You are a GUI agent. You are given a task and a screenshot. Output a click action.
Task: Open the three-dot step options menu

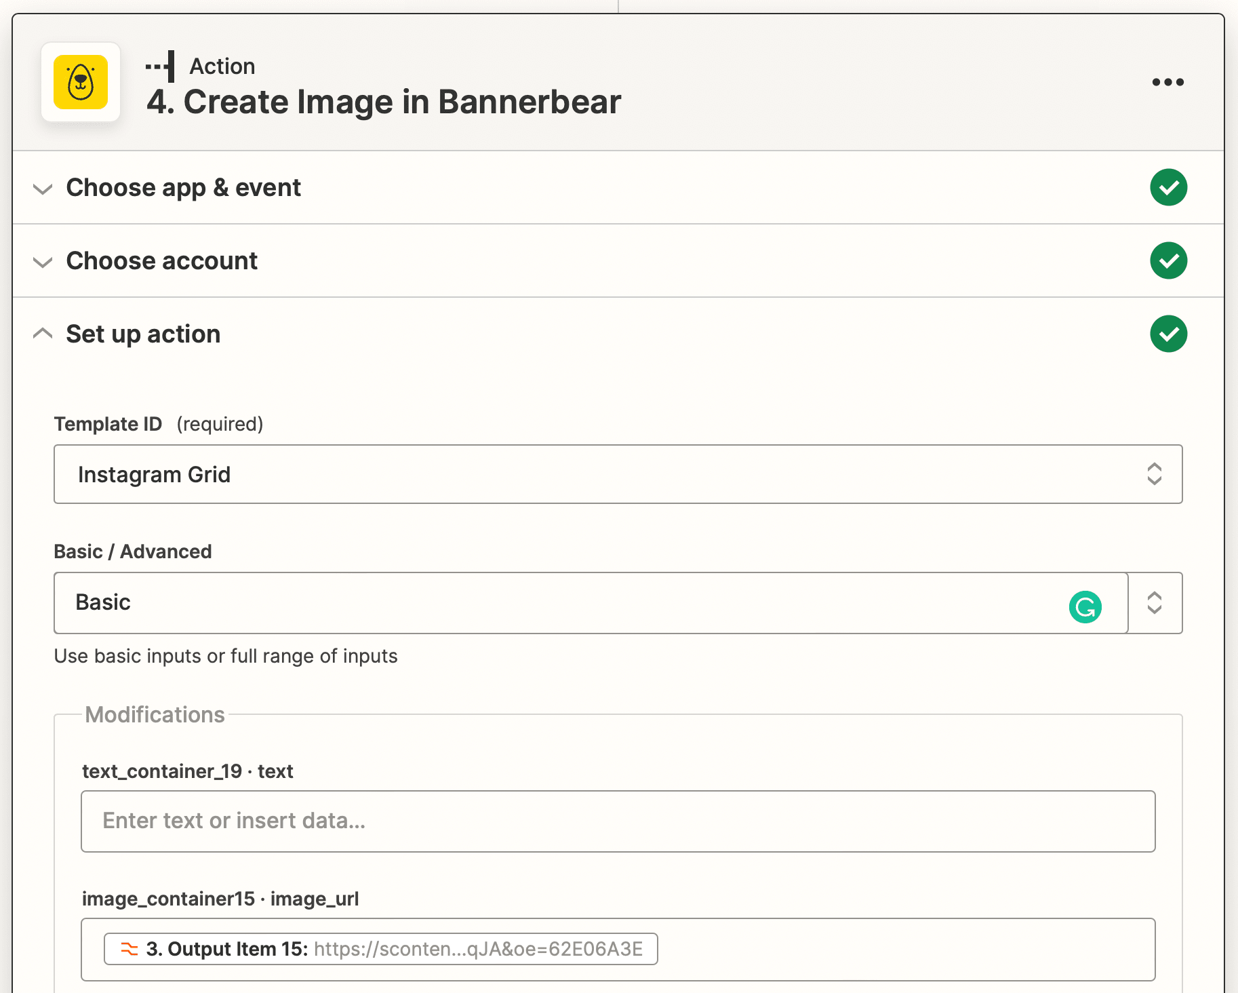click(1167, 82)
